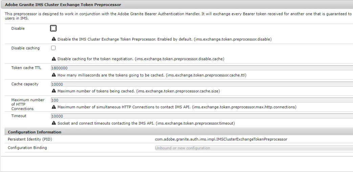The height and width of the screenshot is (172, 353).
Task: Click the How many milliseconds description
Action: [x=152, y=75]
